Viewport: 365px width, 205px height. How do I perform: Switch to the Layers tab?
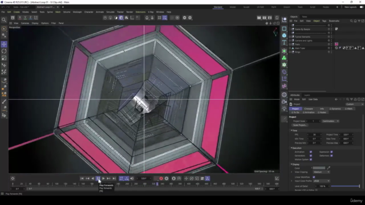307,95
